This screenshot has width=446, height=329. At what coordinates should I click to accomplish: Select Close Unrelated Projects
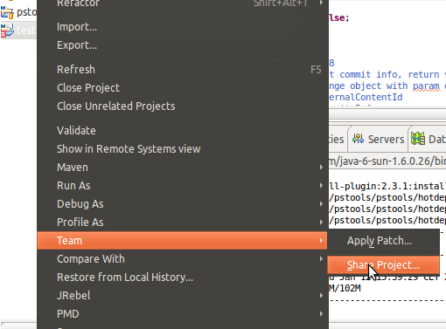point(183,106)
